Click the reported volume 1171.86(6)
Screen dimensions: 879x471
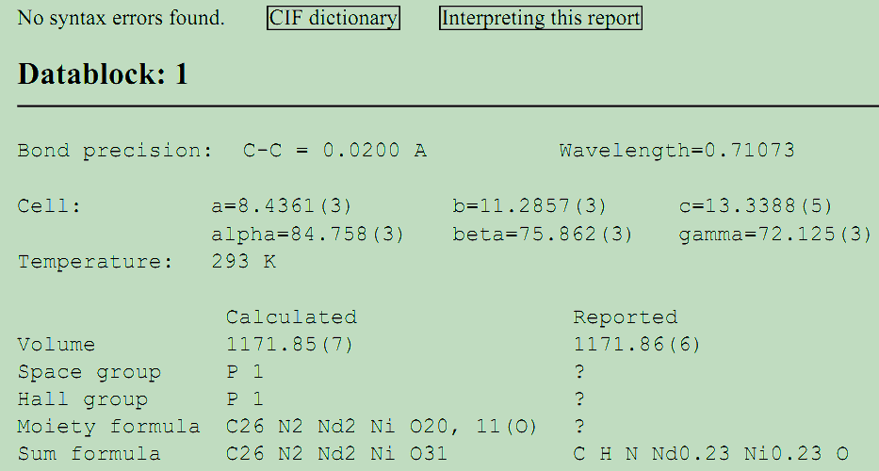pyautogui.click(x=637, y=345)
